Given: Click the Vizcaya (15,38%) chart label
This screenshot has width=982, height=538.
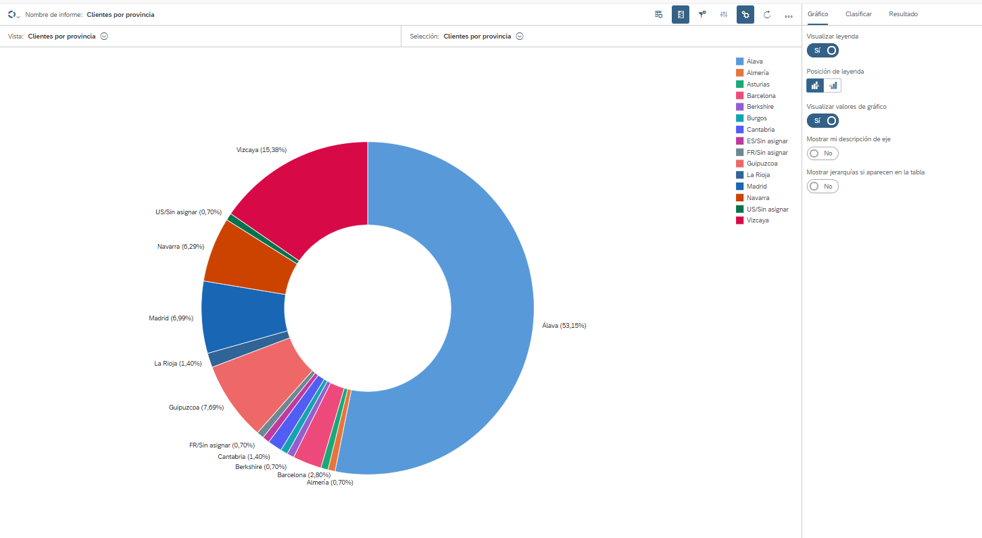Looking at the screenshot, I should [x=262, y=150].
